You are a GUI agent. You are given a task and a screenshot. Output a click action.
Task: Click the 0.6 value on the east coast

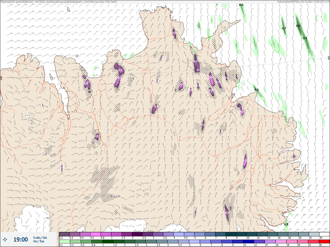point(257,90)
